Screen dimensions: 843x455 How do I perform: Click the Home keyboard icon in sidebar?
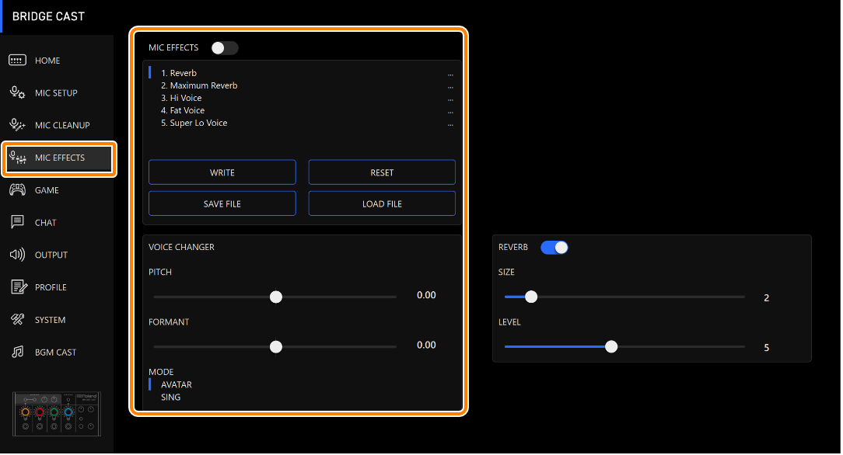tap(17, 60)
